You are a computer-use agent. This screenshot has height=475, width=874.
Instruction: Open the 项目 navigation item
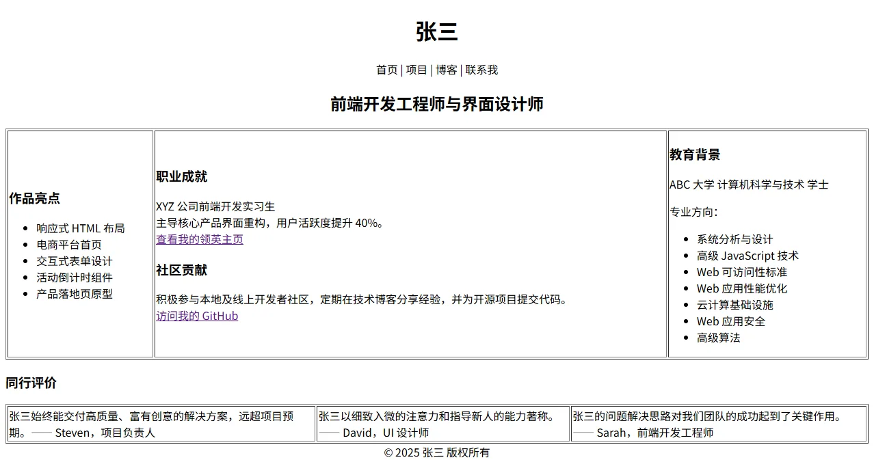[416, 70]
